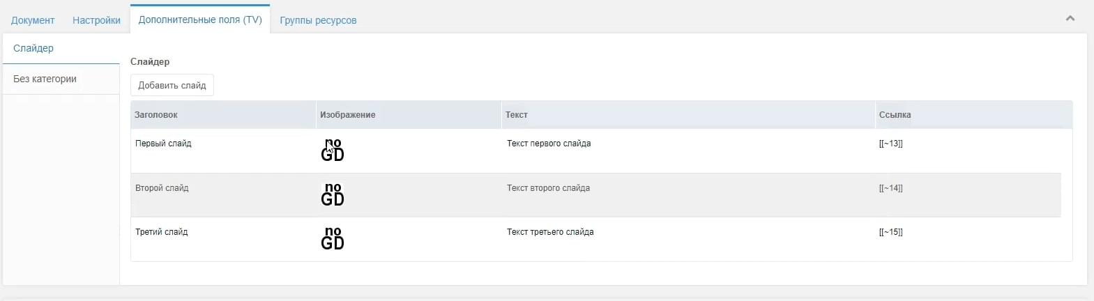Click the Изображение column header
The height and width of the screenshot is (301, 1094).
tap(409, 115)
